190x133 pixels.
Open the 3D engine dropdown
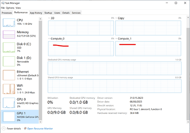tap(49, 18)
